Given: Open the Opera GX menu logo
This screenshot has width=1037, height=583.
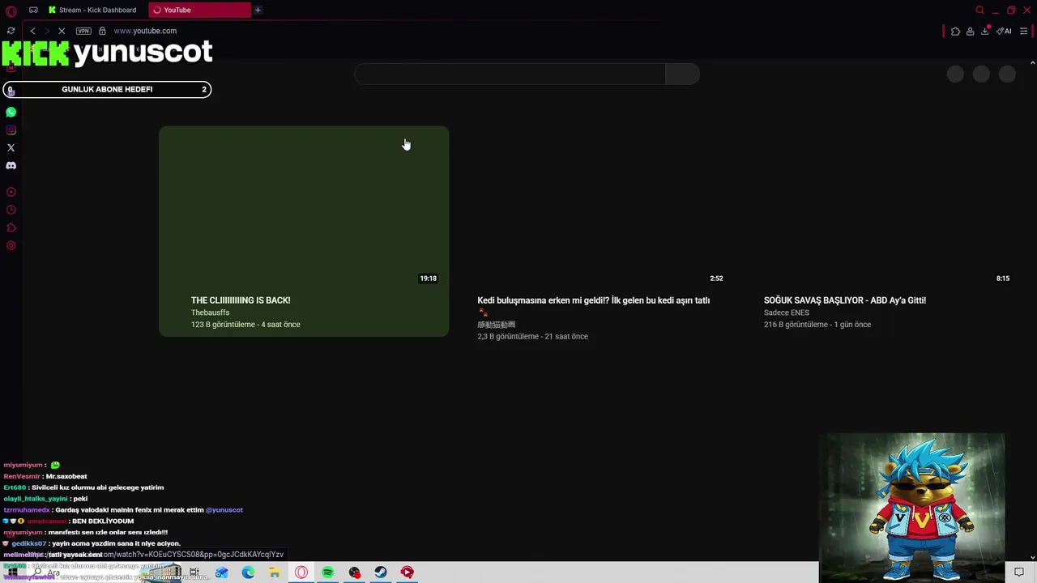Looking at the screenshot, I should [x=11, y=11].
